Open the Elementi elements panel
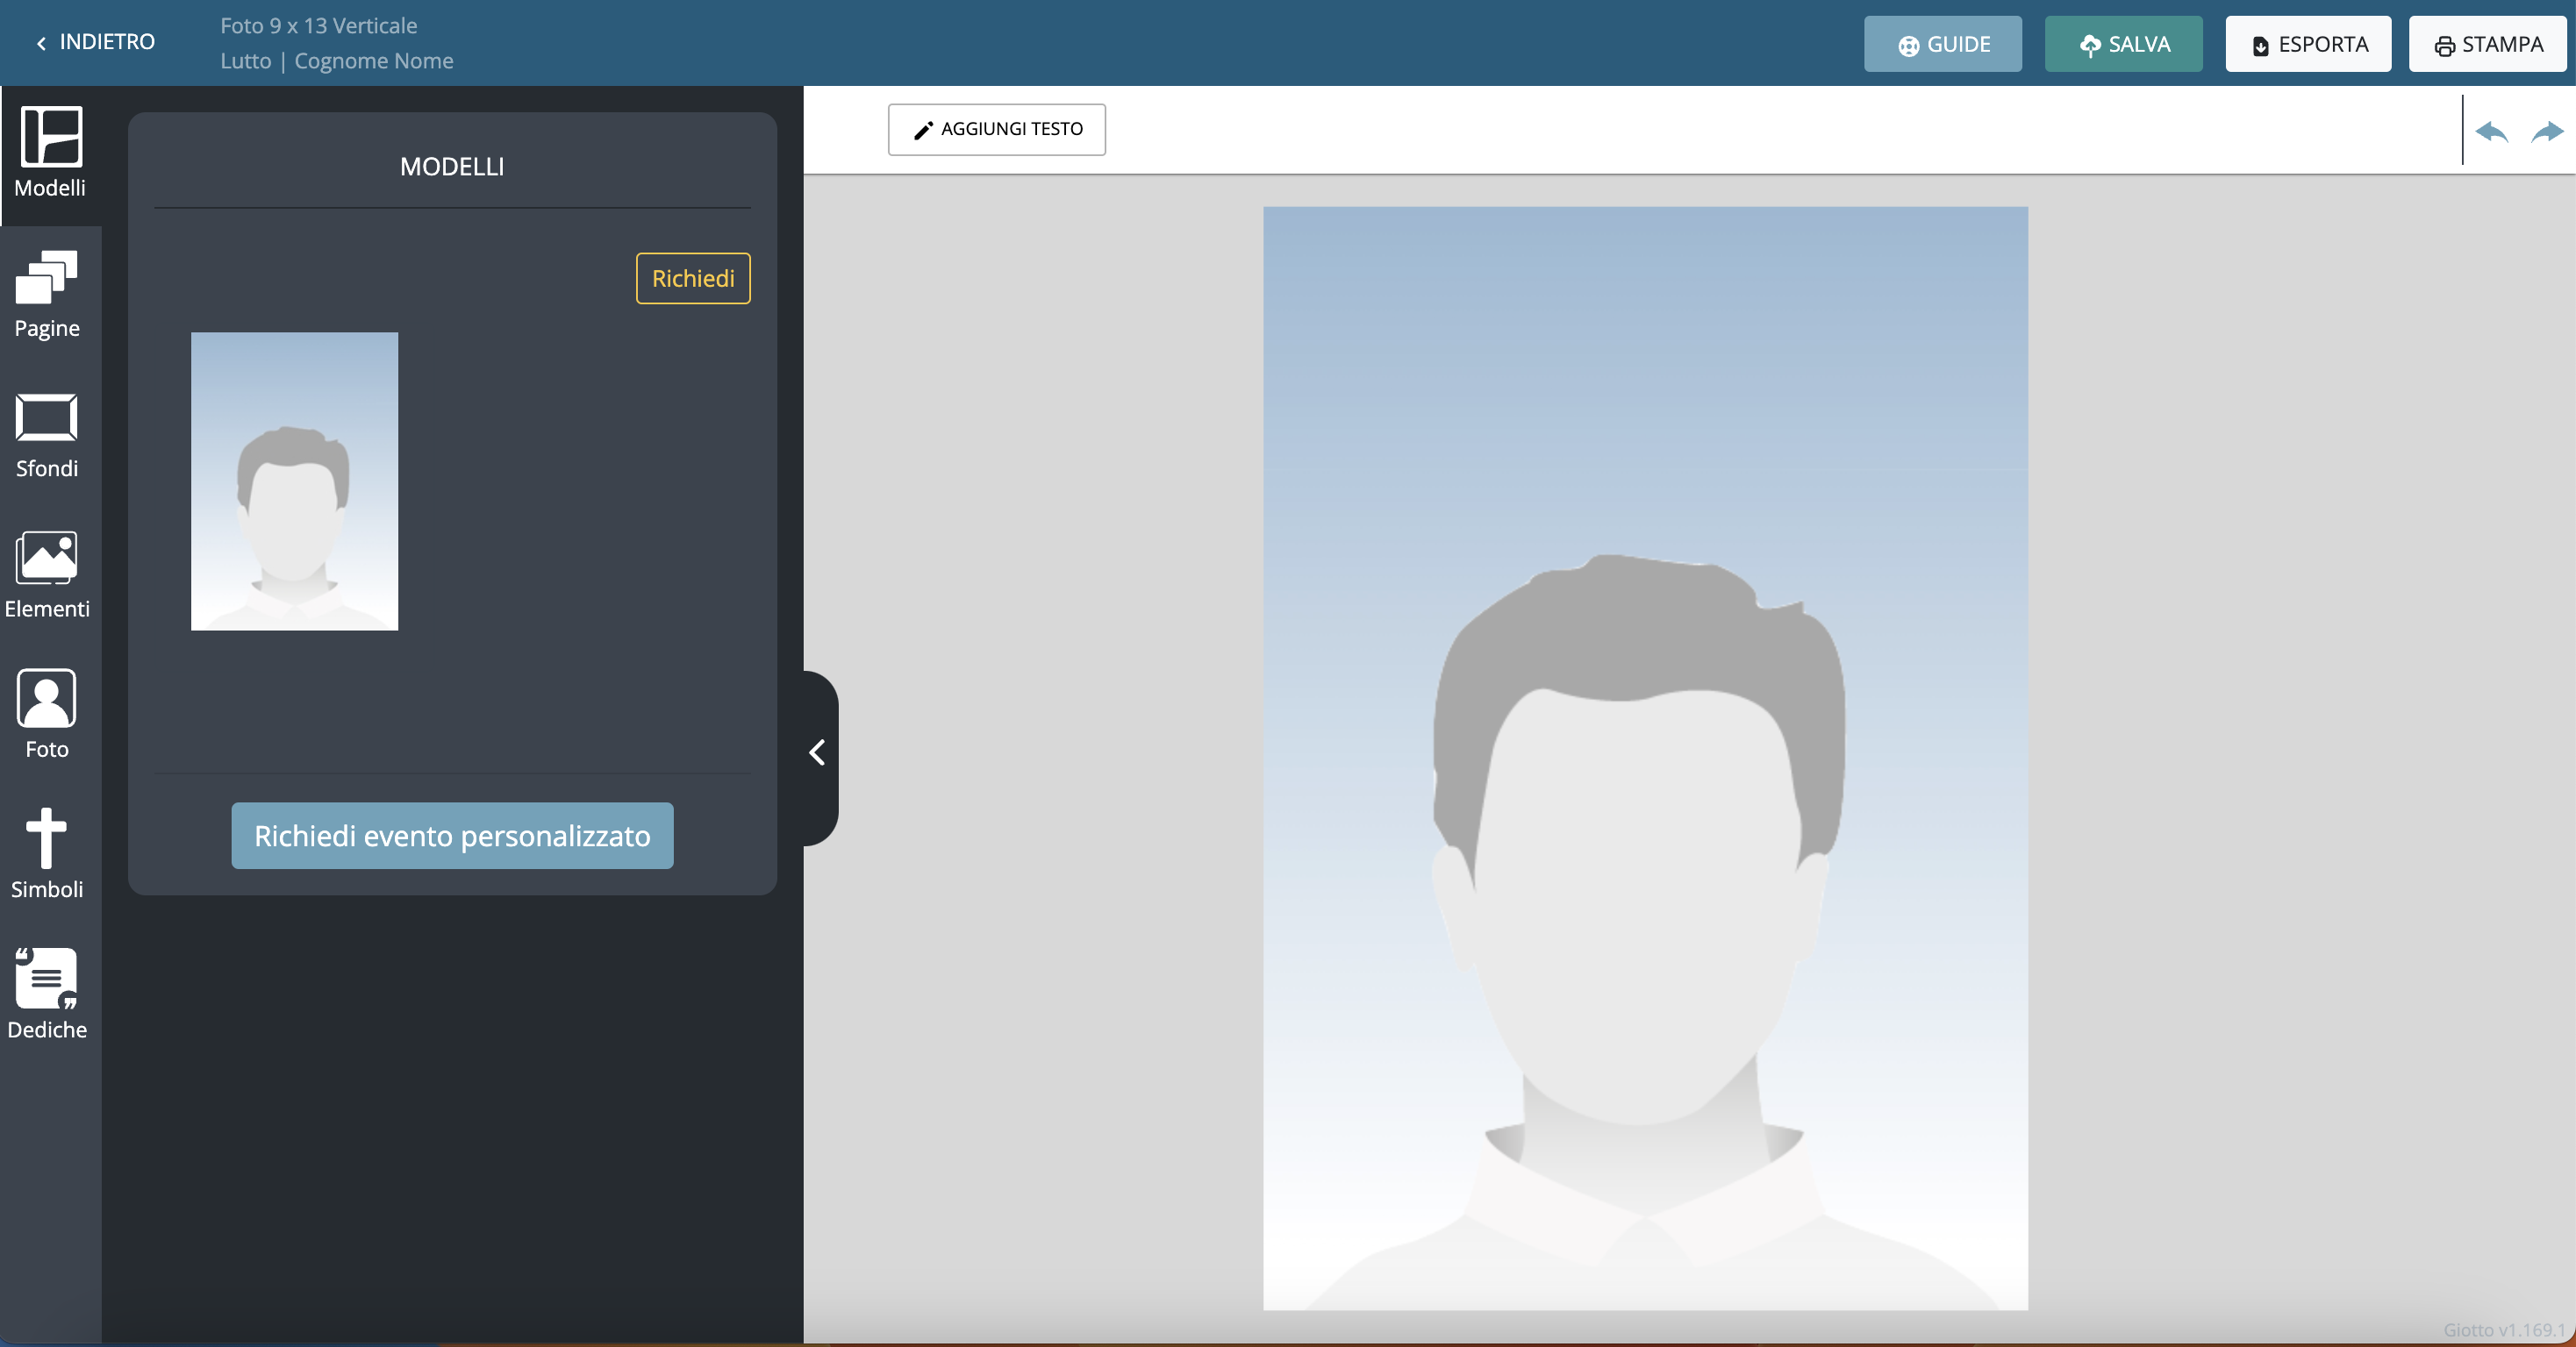This screenshot has width=2576, height=1347. click(x=47, y=574)
